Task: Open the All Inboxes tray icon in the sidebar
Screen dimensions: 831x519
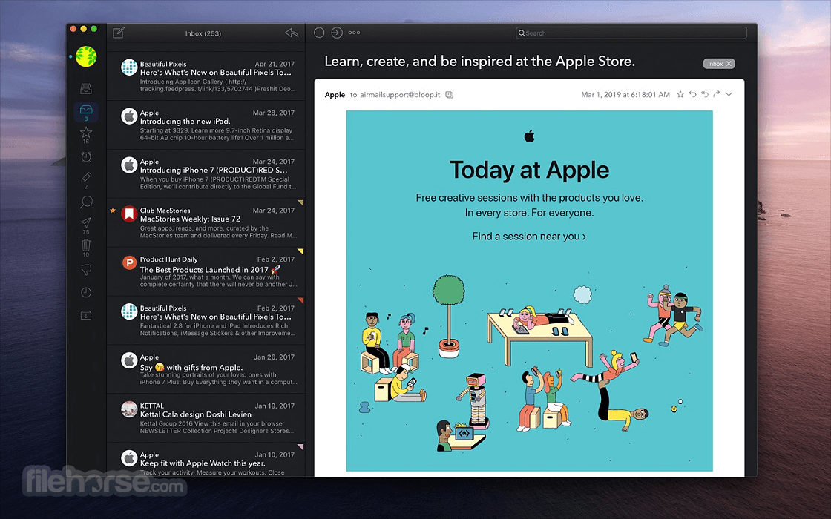Action: (x=86, y=88)
